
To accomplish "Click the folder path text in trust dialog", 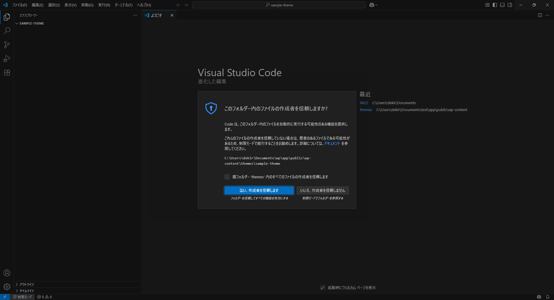I will tap(268, 161).
